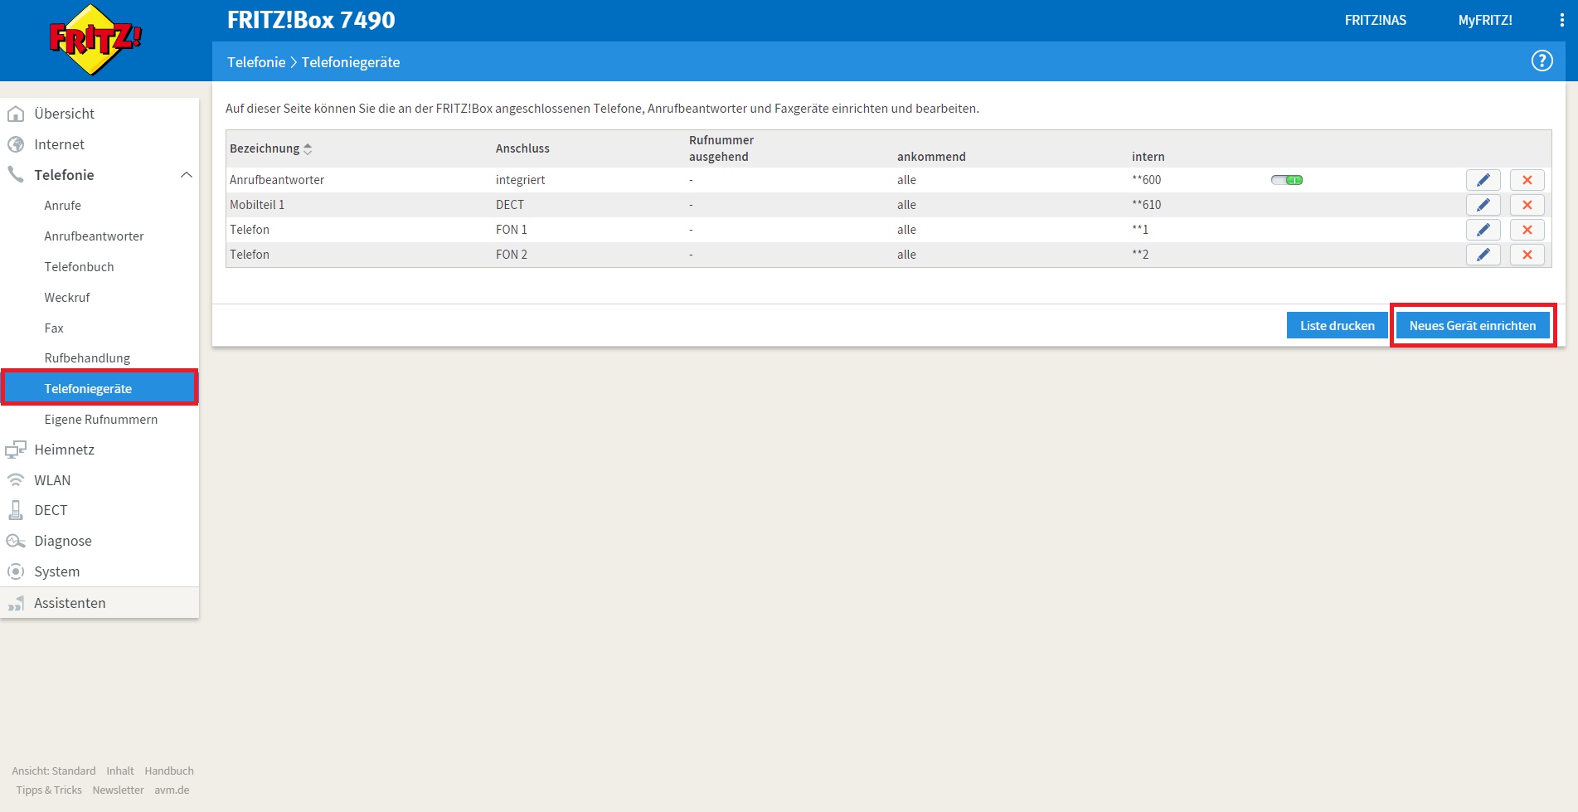The image size is (1578, 812).
Task: Click Neues Gerät einrichten button
Action: pyautogui.click(x=1472, y=326)
